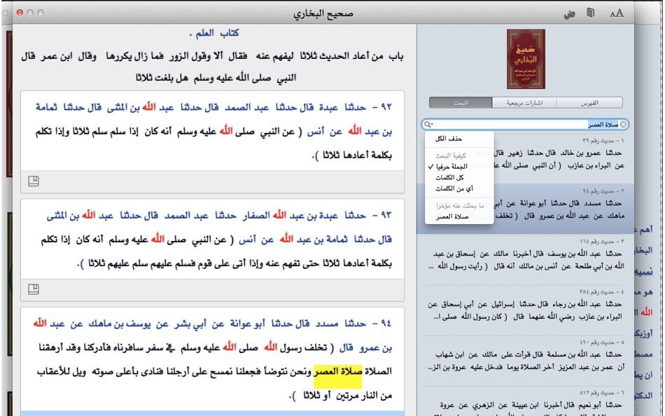This screenshot has width=665, height=416.
Task: Click inside the search text field
Action: coord(525,125)
